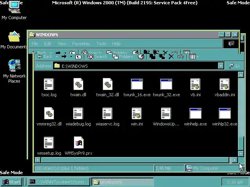Image resolution: width=250 pixels, height=187 pixels.
Task: Open My Computer on the desktop
Action: (x=14, y=10)
